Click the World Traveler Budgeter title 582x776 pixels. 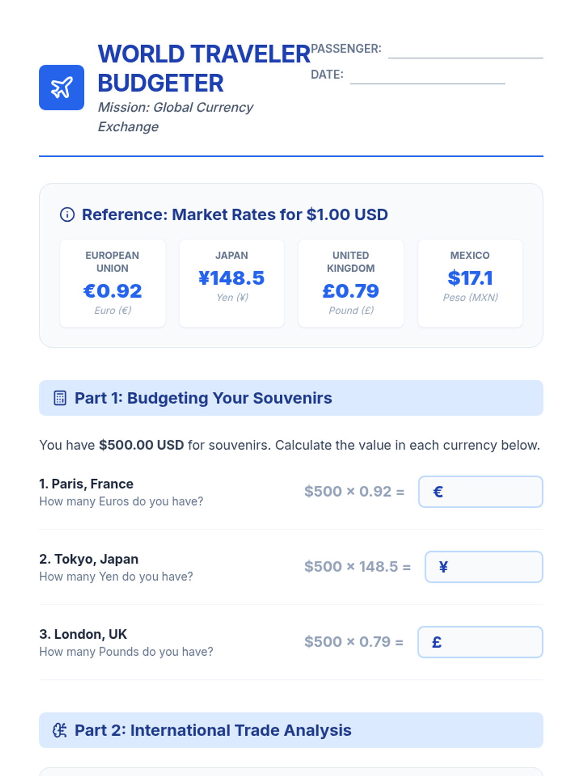(x=204, y=68)
